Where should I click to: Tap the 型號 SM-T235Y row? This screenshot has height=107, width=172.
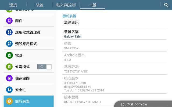pyautogui.click(x=114, y=45)
